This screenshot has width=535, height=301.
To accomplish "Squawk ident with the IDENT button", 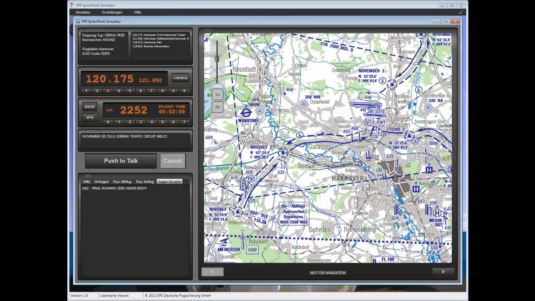I will point(90,107).
